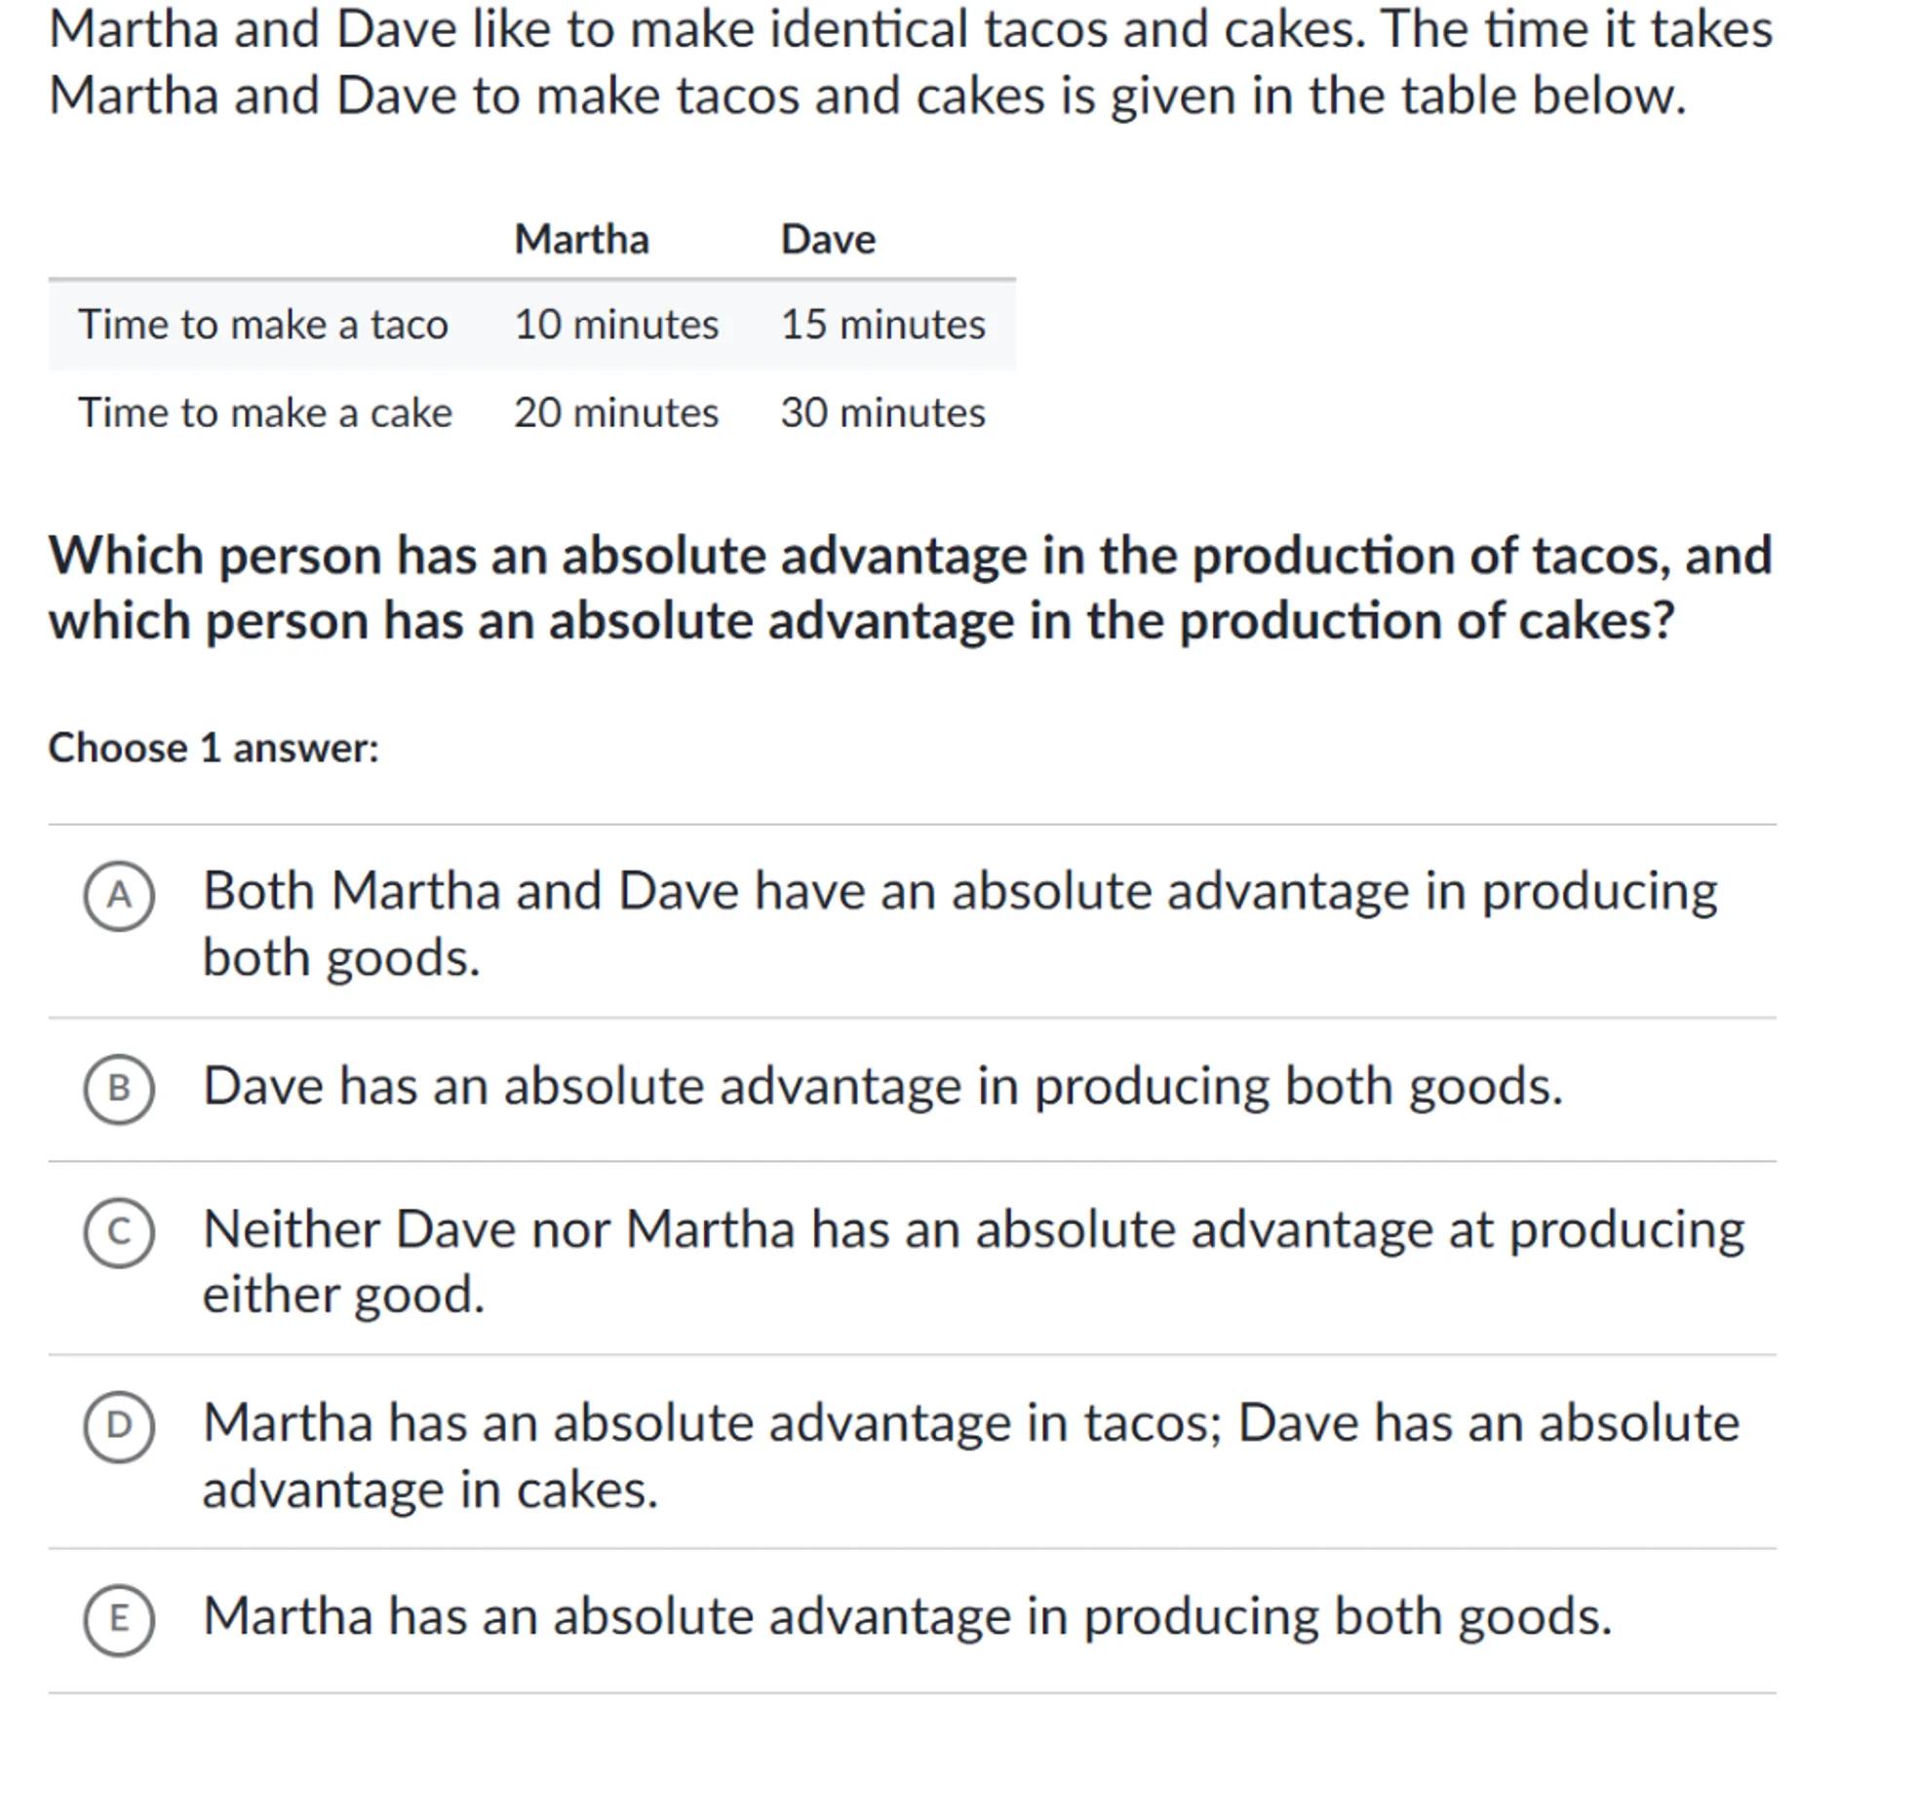The width and height of the screenshot is (1917, 1819).
Task: Click the "Choose 1 answer:" label
Action: 214,748
